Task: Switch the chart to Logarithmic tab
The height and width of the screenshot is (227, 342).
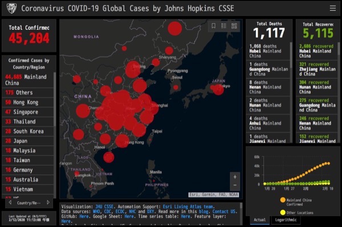Action: pyautogui.click(x=286, y=220)
